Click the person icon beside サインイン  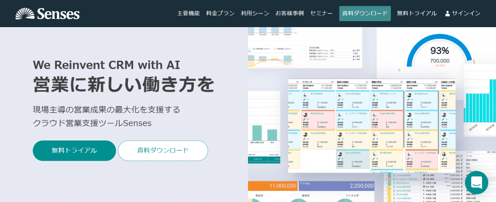[x=447, y=14]
